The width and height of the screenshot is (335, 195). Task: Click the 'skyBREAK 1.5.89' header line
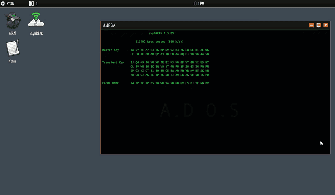tap(161, 33)
